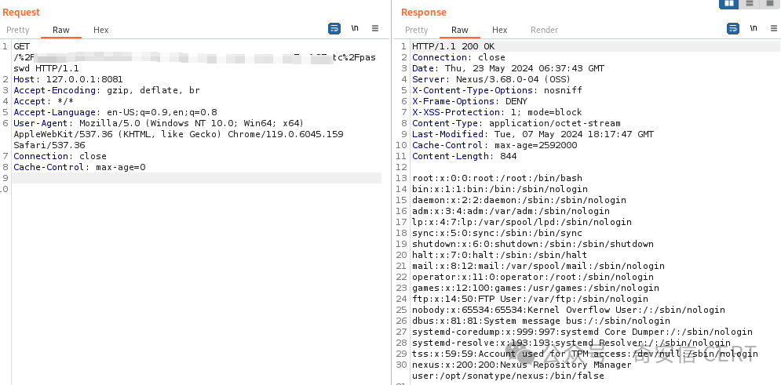Click the nexus:x:200:200 passwd entry

[x=521, y=369]
